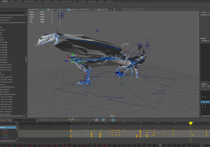
Task: Open the Motion Graphics shelf tab
Action: (29, 1)
